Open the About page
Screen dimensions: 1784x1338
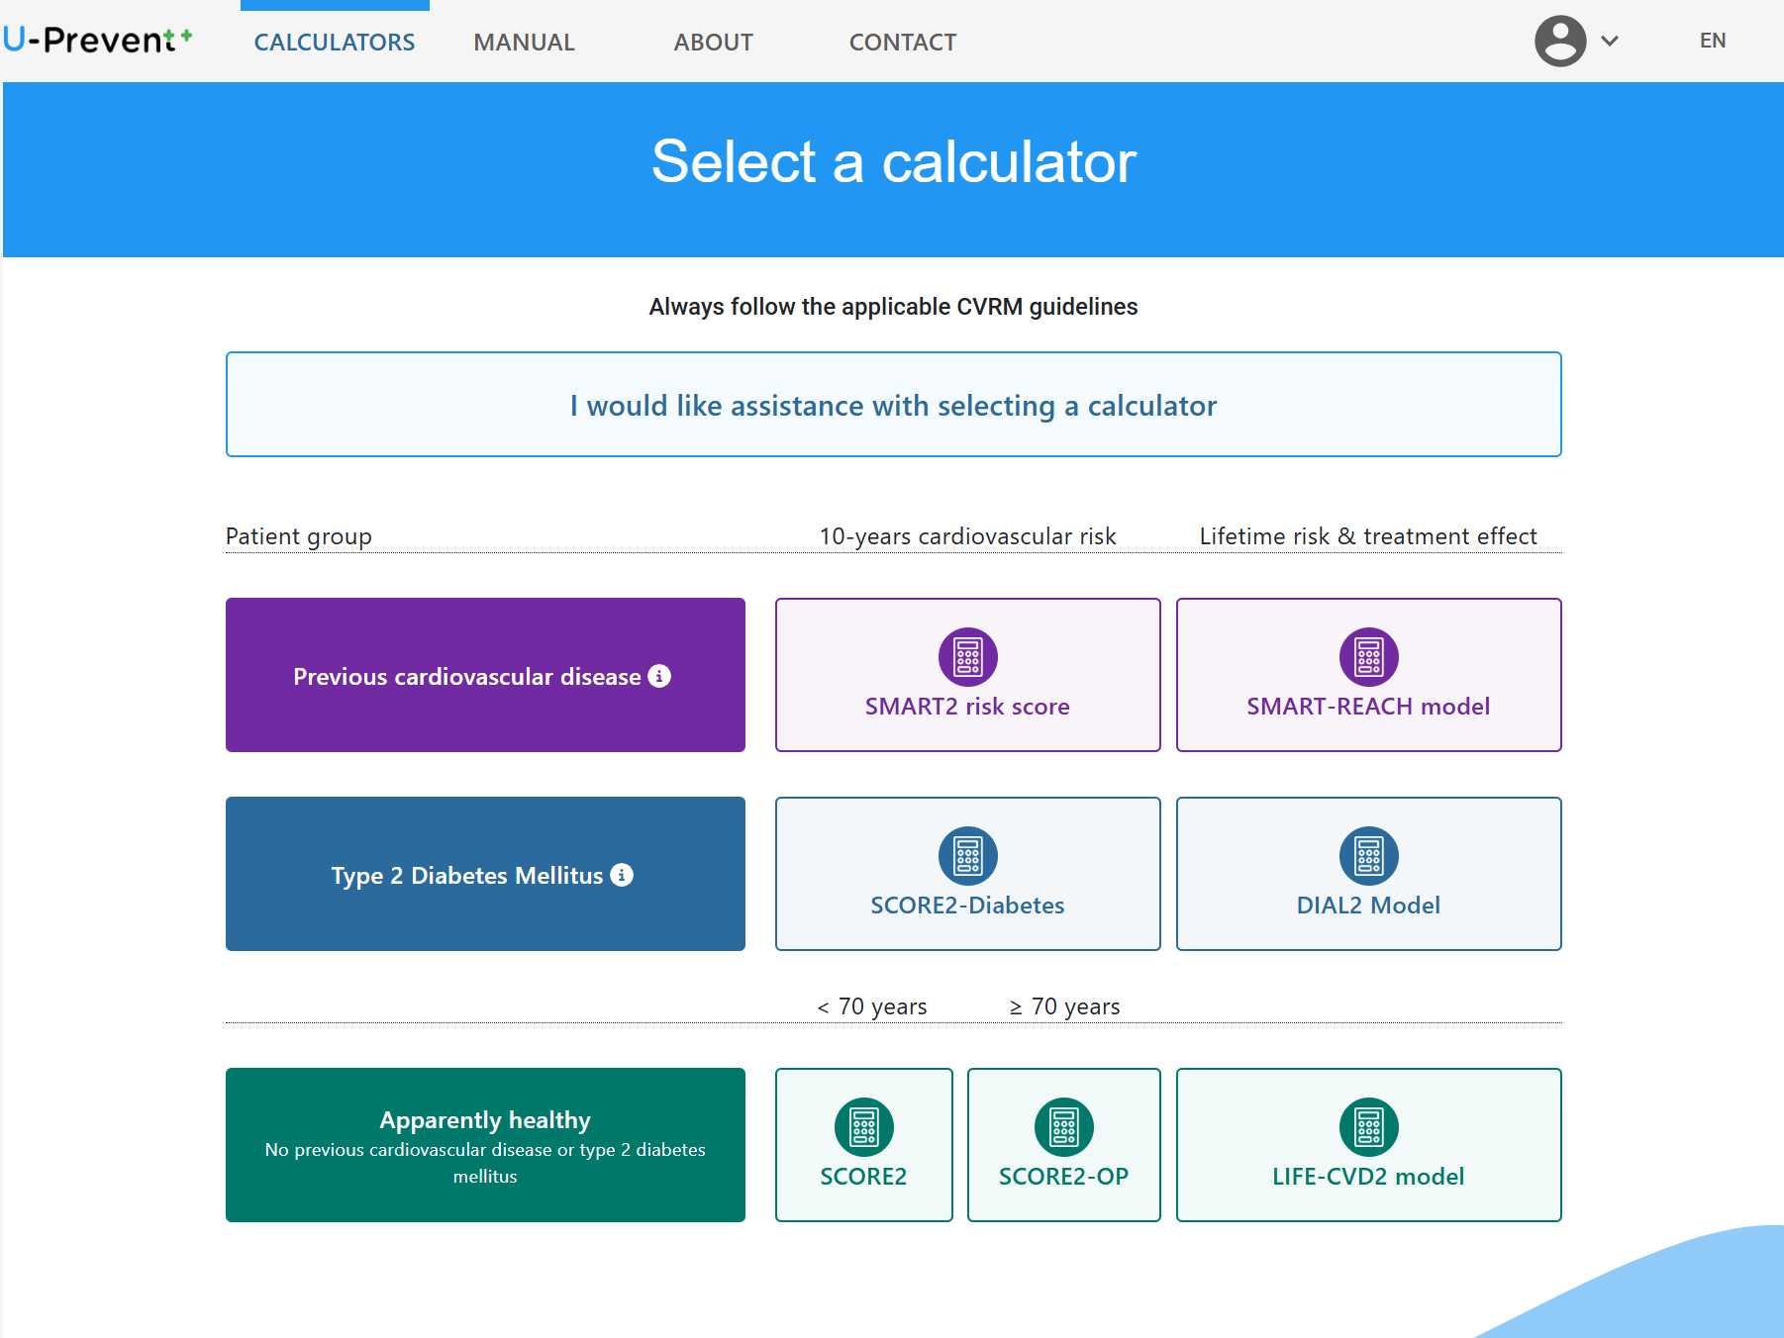coord(713,43)
